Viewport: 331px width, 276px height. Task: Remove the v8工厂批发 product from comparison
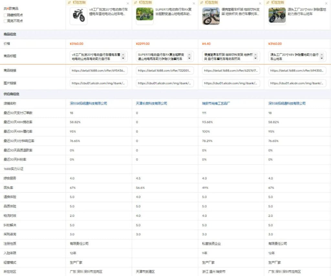128,3
